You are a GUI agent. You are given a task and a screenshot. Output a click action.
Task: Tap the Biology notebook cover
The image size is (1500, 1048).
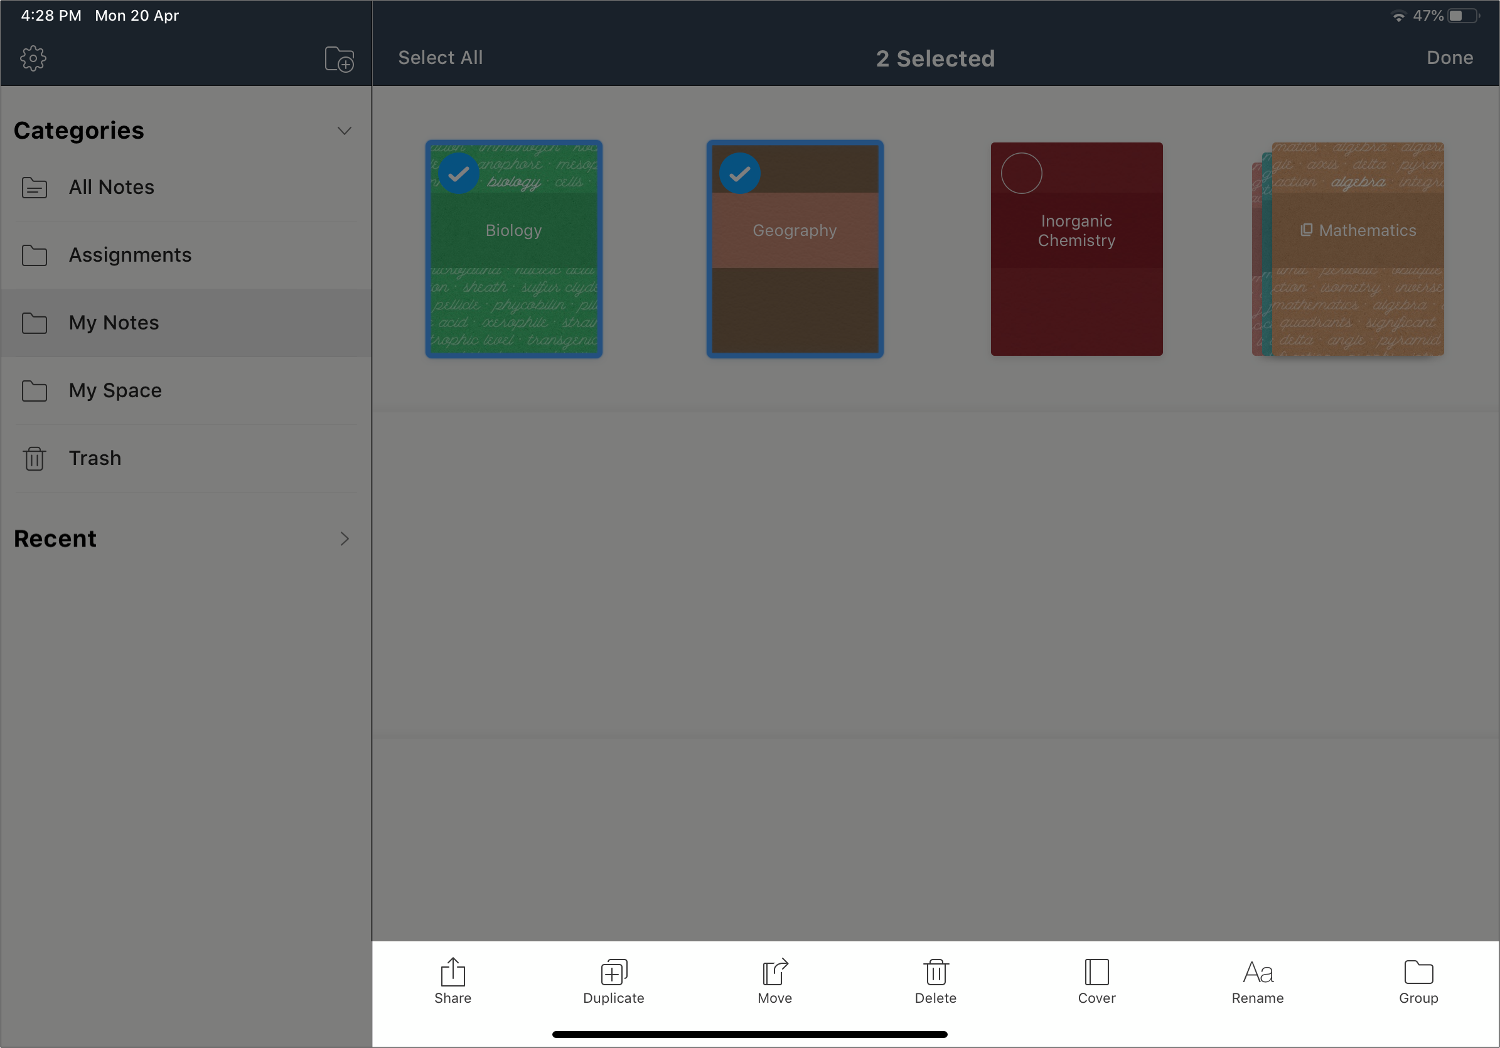pos(514,249)
